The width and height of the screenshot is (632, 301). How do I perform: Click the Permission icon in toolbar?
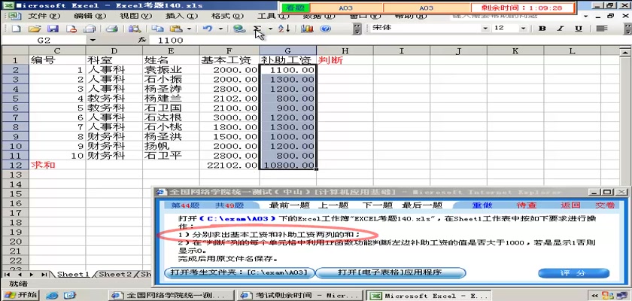pos(71,29)
